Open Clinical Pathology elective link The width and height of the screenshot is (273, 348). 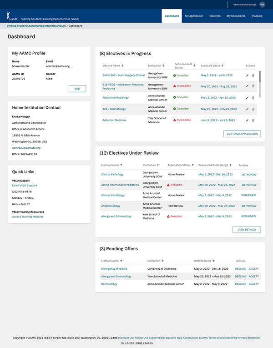[x=112, y=174]
